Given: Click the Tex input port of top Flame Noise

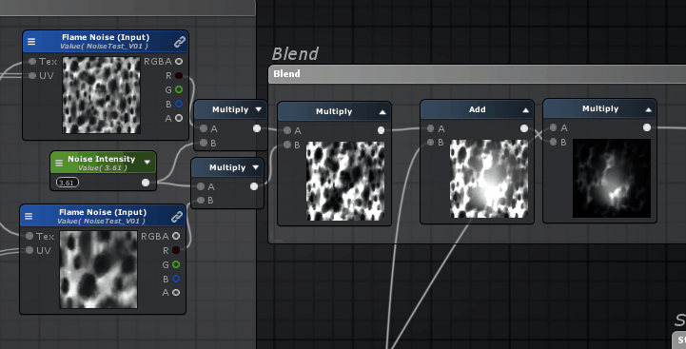Looking at the screenshot, I should pyautogui.click(x=32, y=61).
